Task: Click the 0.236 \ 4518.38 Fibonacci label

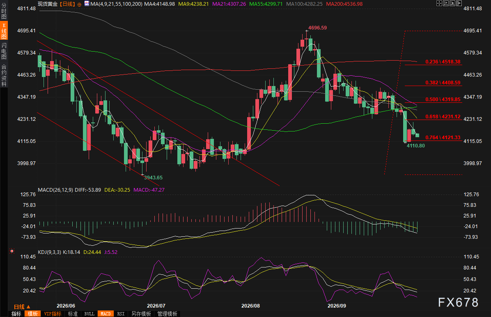Action: [443, 62]
